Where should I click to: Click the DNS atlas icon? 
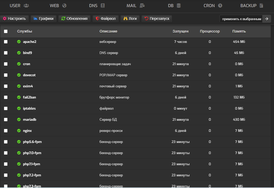point(103,6)
